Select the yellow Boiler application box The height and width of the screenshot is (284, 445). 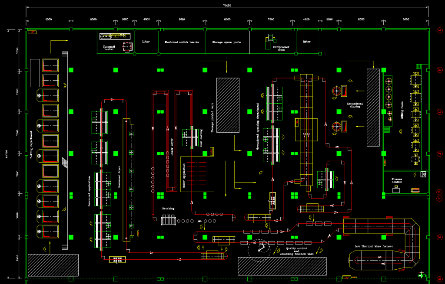click(x=197, y=174)
